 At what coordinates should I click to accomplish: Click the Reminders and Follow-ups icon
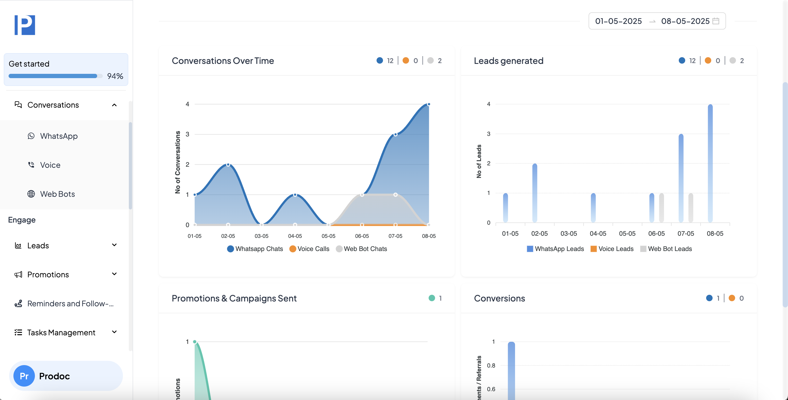pos(18,304)
